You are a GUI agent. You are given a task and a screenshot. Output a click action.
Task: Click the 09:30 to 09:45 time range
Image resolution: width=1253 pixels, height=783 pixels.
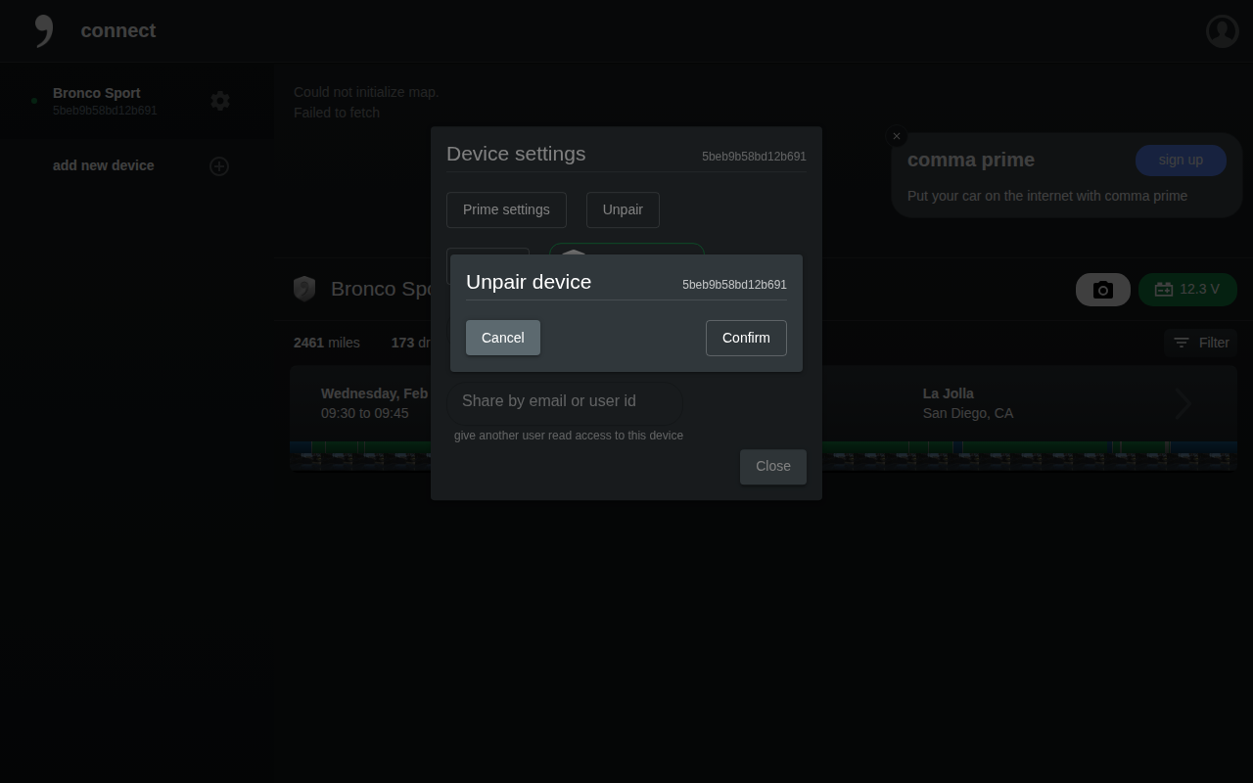click(365, 413)
